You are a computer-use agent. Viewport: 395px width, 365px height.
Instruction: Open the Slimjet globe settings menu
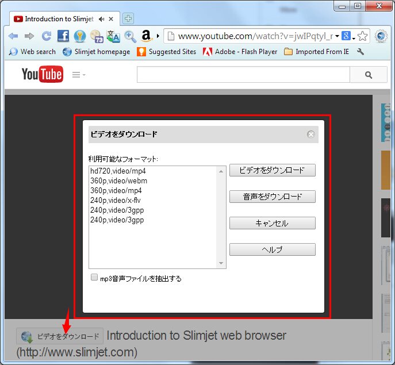click(x=381, y=36)
